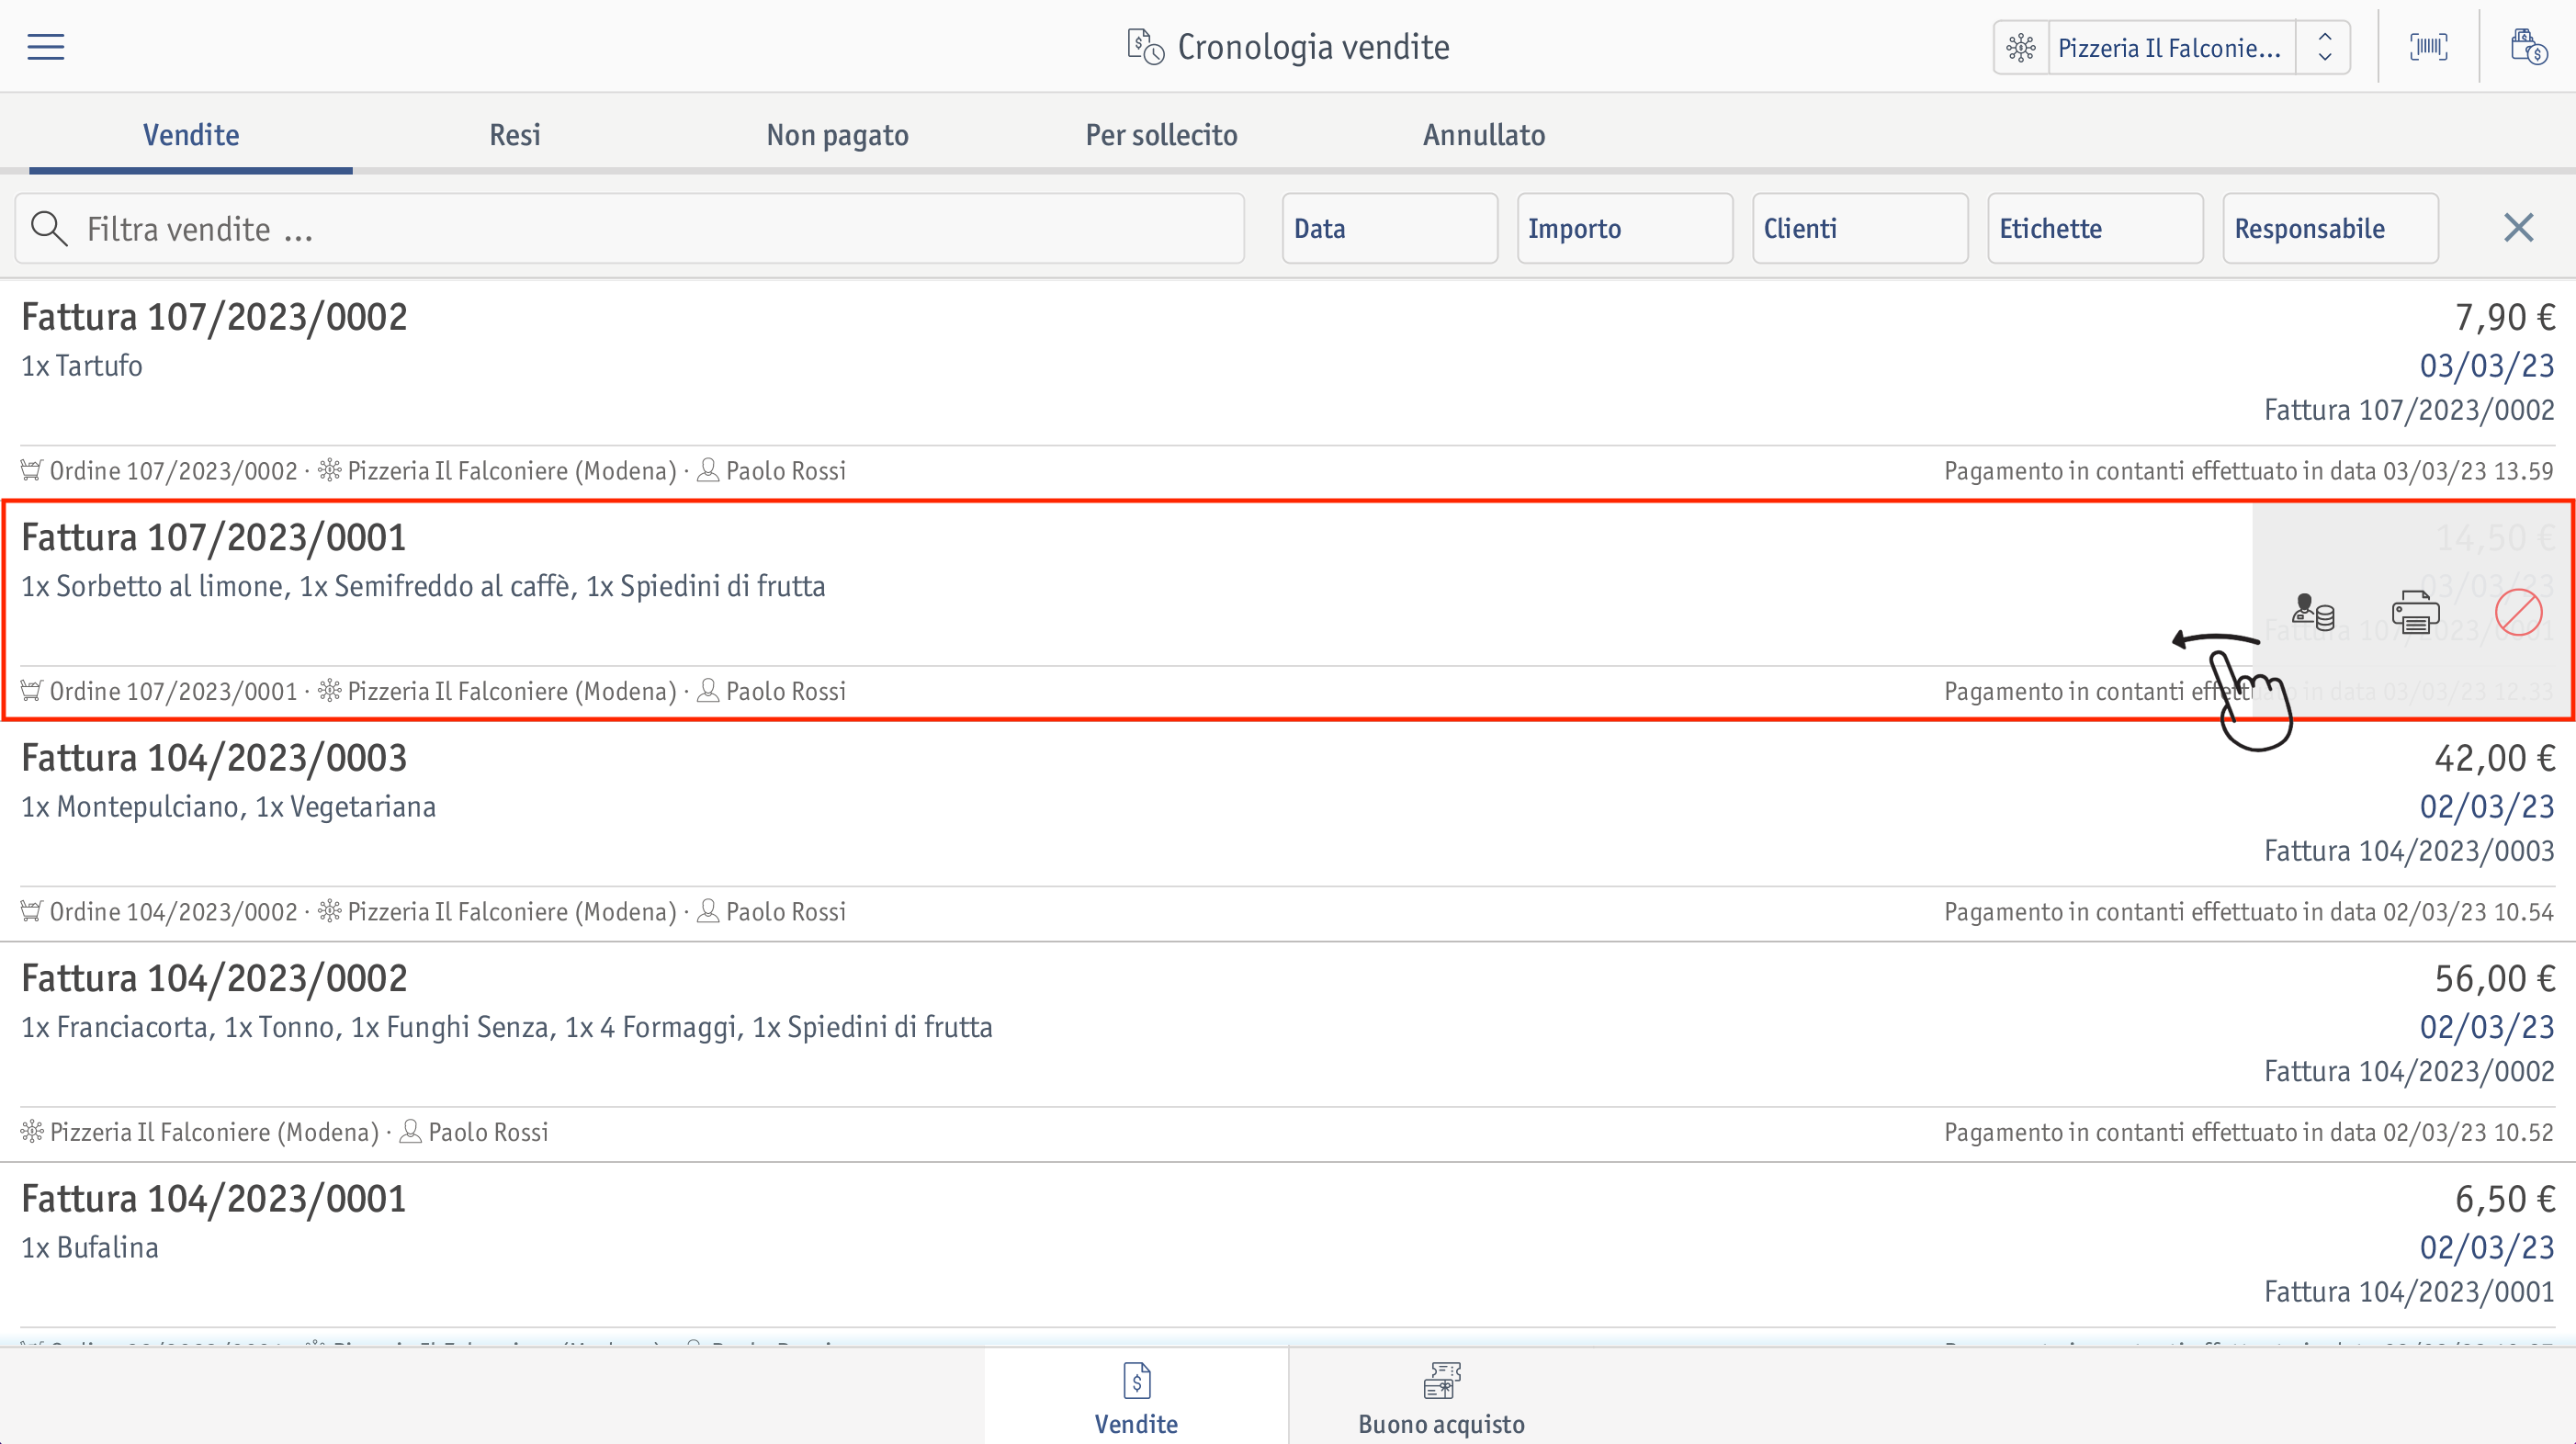Click the Cronologia vendite title icon

point(1145,47)
